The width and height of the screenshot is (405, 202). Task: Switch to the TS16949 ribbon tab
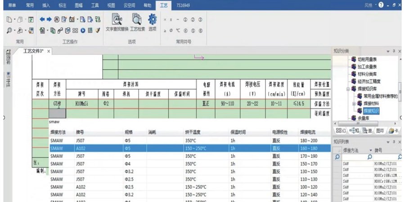183,5
